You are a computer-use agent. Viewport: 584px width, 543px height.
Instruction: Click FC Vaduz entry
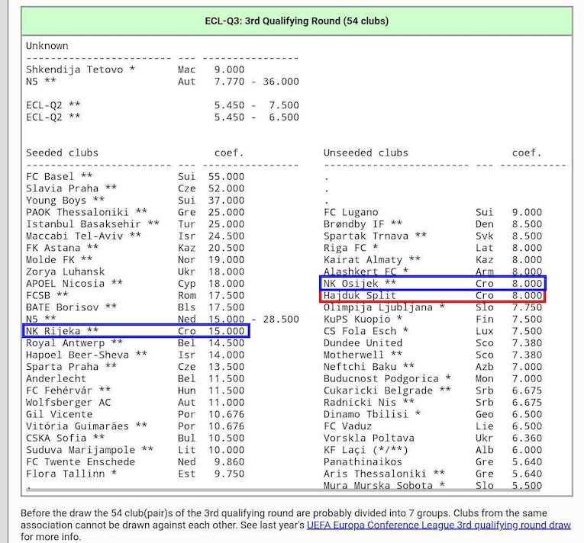[433, 426]
